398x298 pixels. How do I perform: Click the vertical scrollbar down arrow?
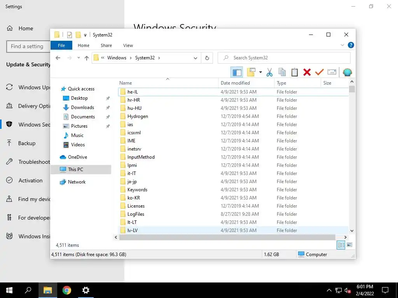352,231
